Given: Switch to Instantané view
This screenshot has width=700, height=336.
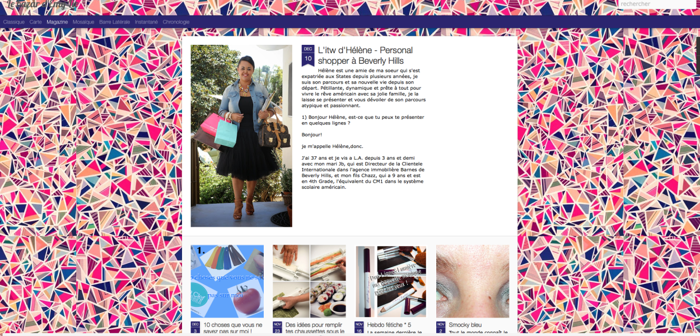Looking at the screenshot, I should (146, 22).
